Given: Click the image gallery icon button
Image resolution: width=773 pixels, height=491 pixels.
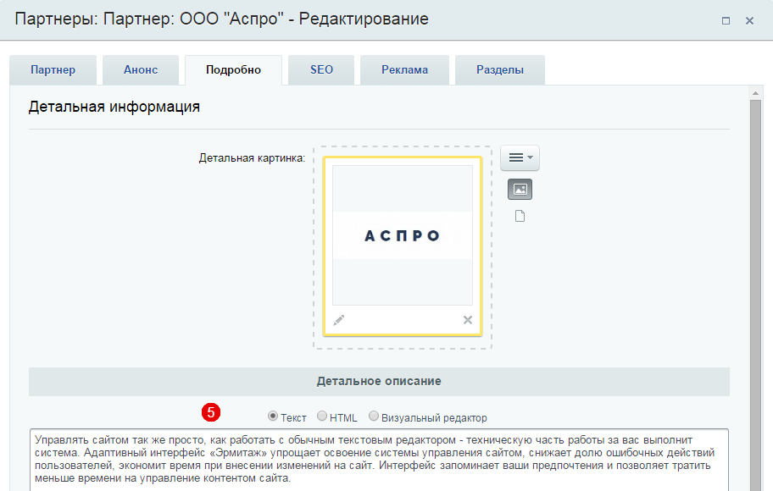Looking at the screenshot, I should click(x=520, y=189).
